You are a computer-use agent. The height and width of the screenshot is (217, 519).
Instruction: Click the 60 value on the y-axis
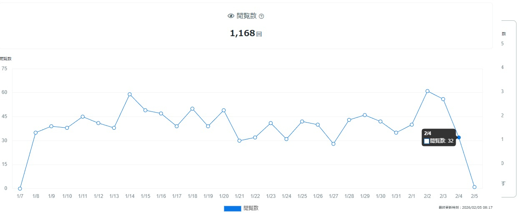click(x=5, y=93)
